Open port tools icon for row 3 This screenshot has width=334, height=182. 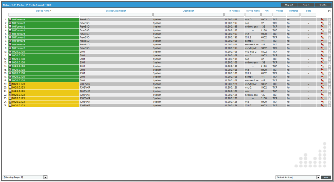(322, 27)
